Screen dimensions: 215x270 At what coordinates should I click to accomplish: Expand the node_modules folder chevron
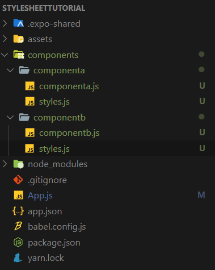[5, 164]
